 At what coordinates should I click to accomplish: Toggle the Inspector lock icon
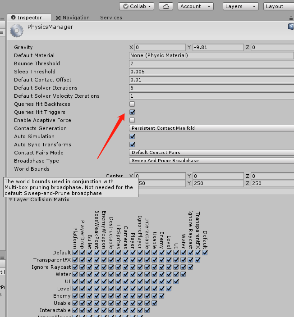coord(291,18)
